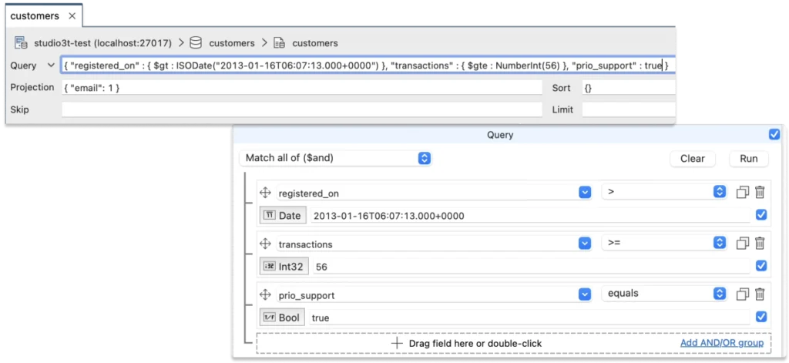The image size is (789, 363).
Task: Click into the Sort field
Action: click(629, 88)
